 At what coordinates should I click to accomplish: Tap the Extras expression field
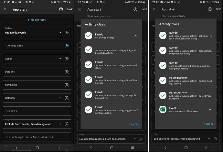point(37,111)
